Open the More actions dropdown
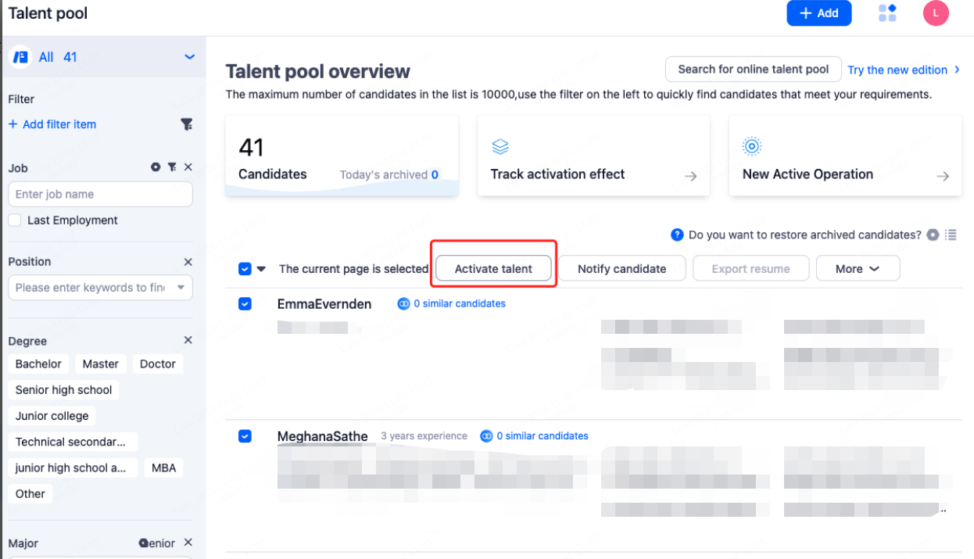The image size is (974, 559). pos(858,269)
